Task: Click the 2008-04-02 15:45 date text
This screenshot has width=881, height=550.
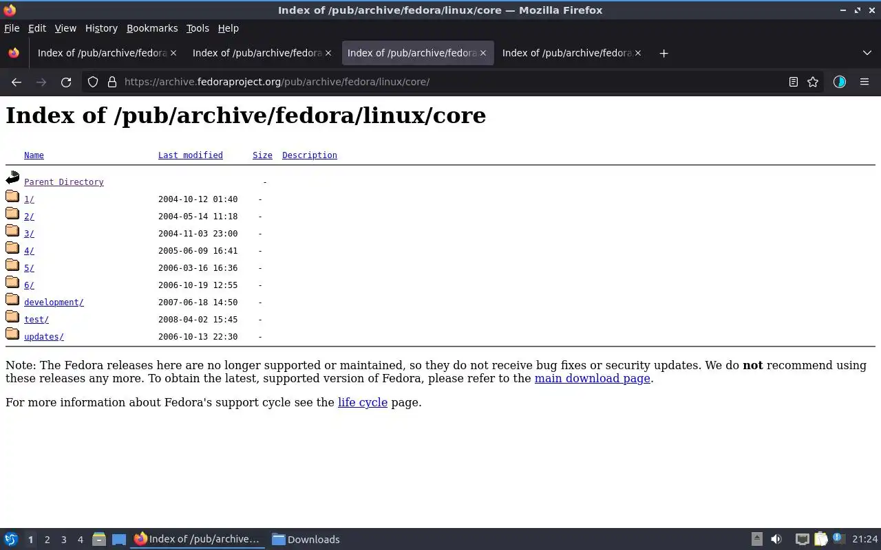Action: [198, 320]
